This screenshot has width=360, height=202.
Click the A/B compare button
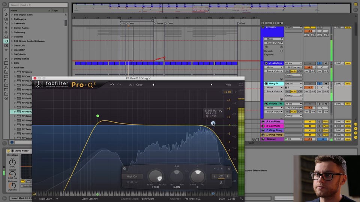click(x=131, y=85)
